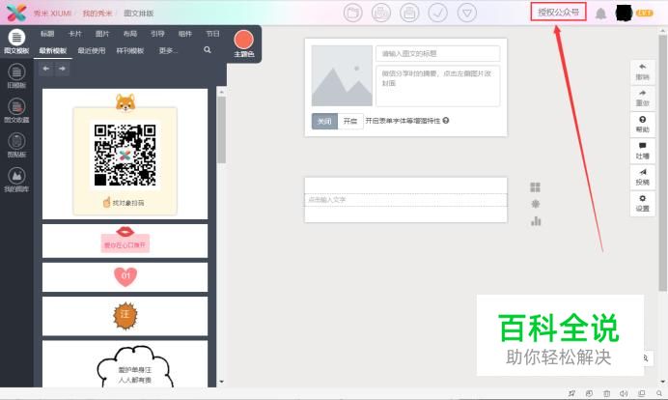Click the page vertical scrollbar on right

662,163
